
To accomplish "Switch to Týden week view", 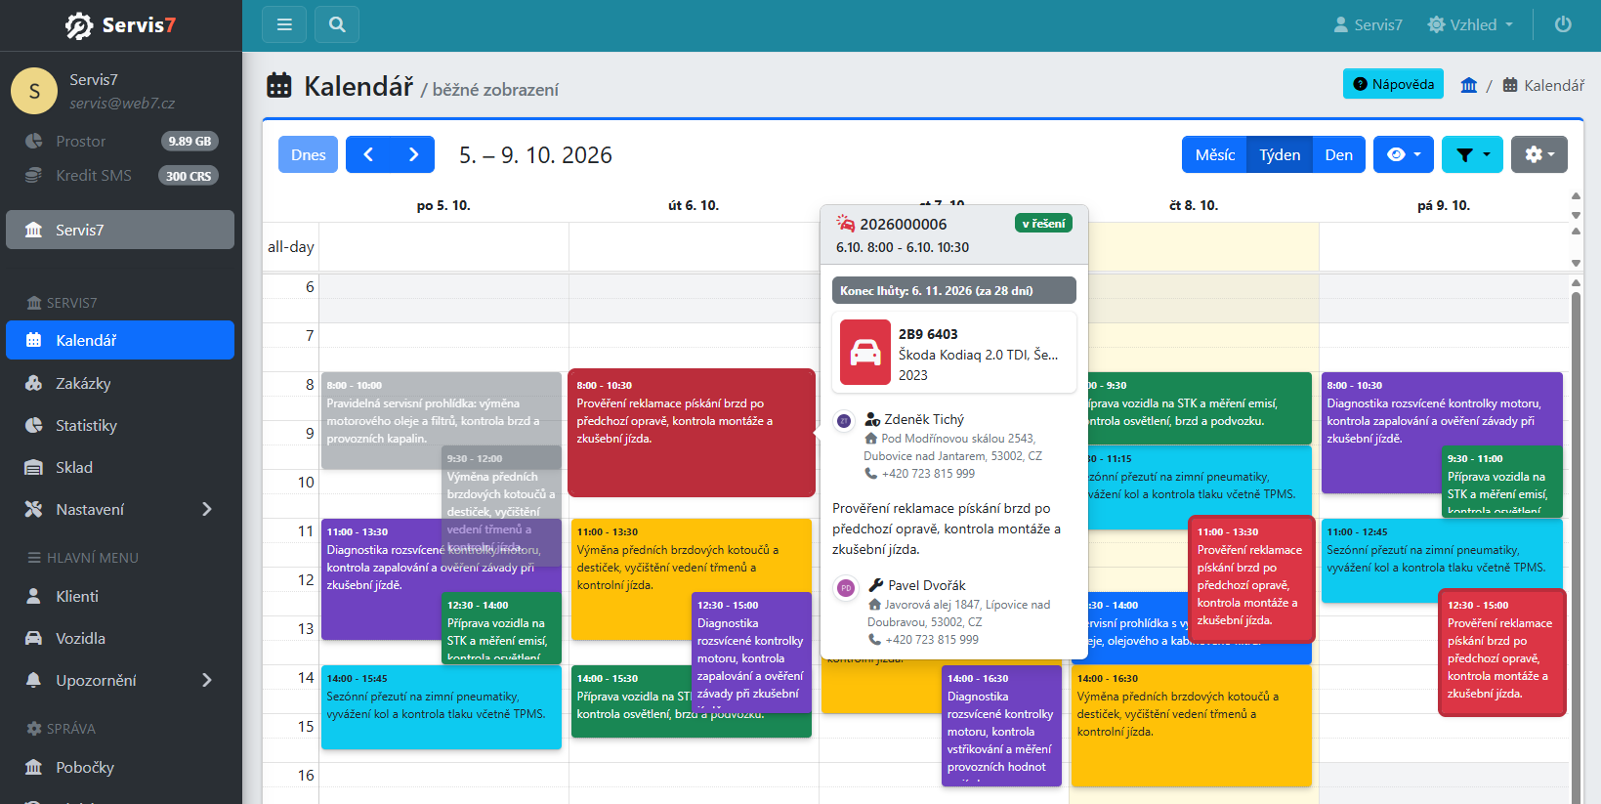I will 1280,154.
